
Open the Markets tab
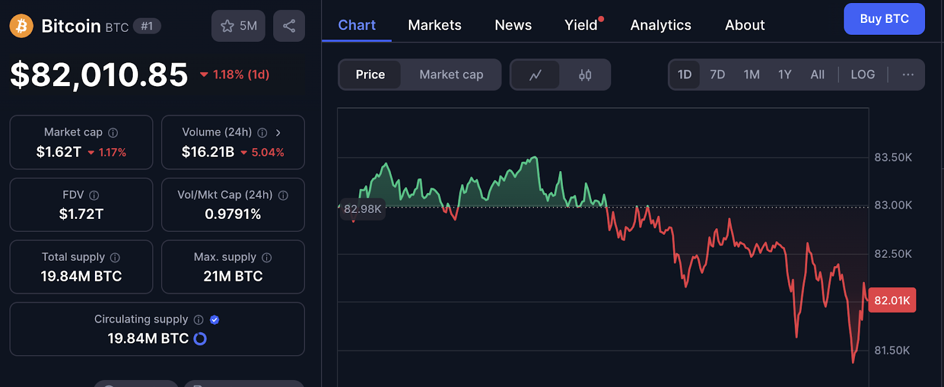pyautogui.click(x=434, y=25)
